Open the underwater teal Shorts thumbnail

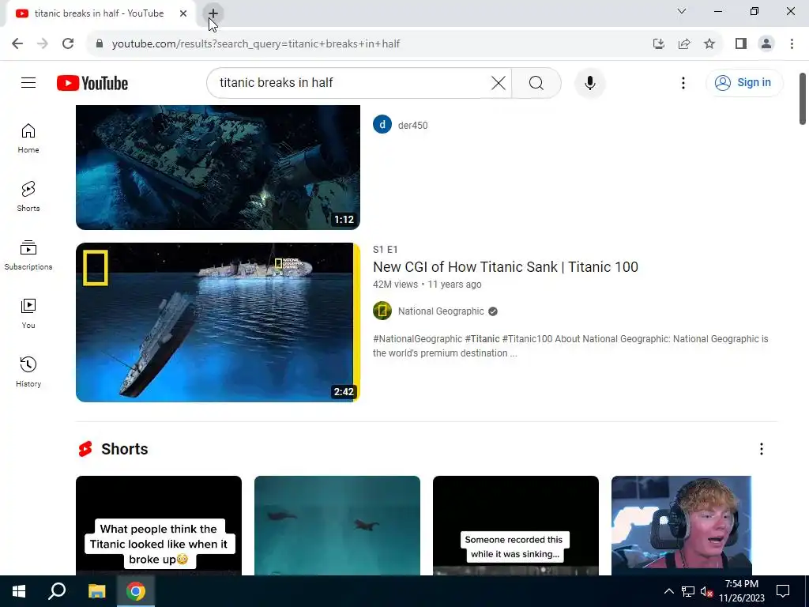coord(337,526)
